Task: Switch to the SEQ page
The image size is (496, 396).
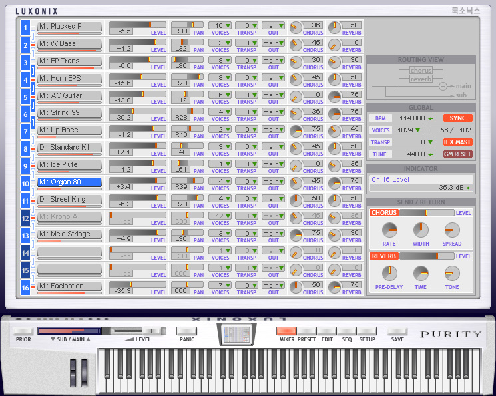Action: pyautogui.click(x=347, y=331)
